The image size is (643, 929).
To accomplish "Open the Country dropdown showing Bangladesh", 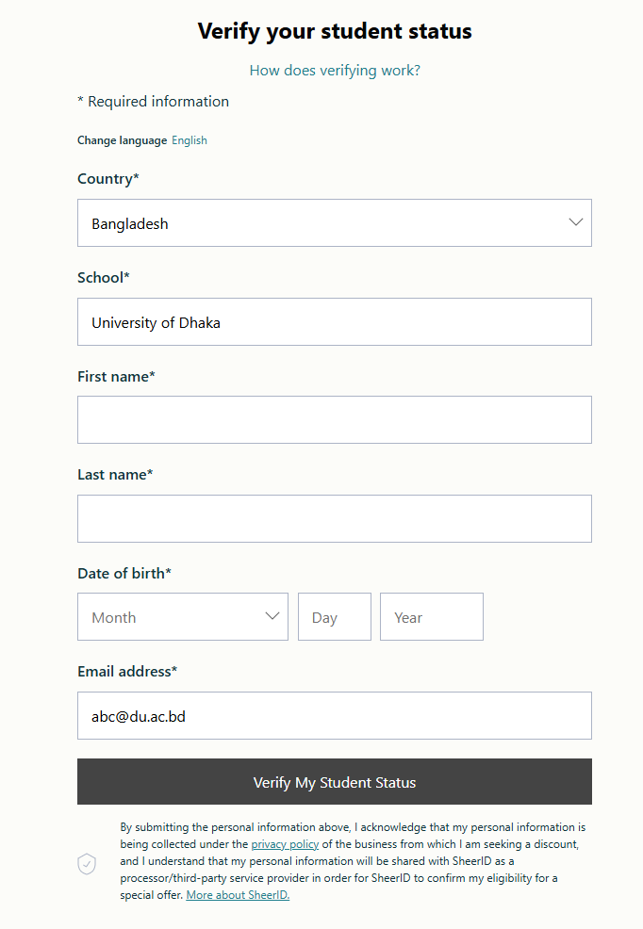I will [x=334, y=223].
